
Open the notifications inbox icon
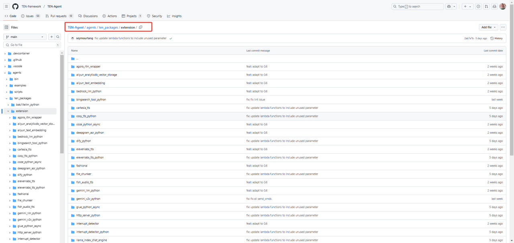494,6
